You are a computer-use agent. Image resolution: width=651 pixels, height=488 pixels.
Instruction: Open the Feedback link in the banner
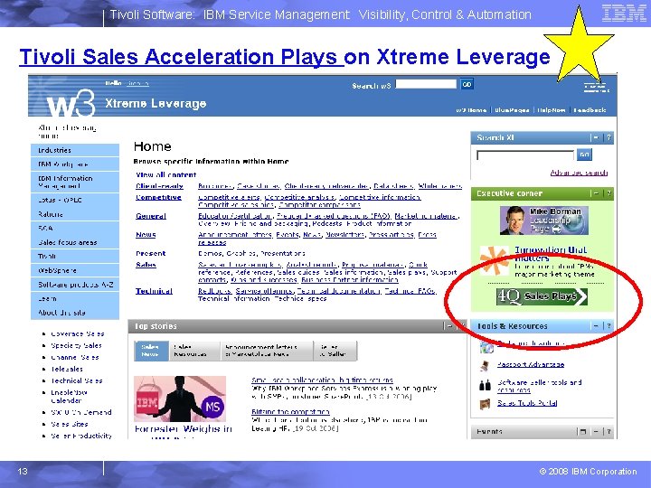pos(590,110)
